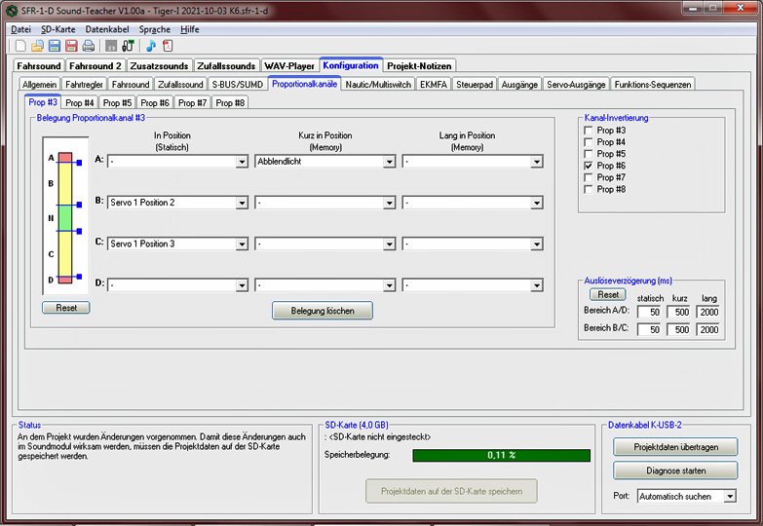Open the Port 'Automatisch suchen' dropdown
Image resolution: width=763 pixels, height=526 pixels.
[x=730, y=497]
